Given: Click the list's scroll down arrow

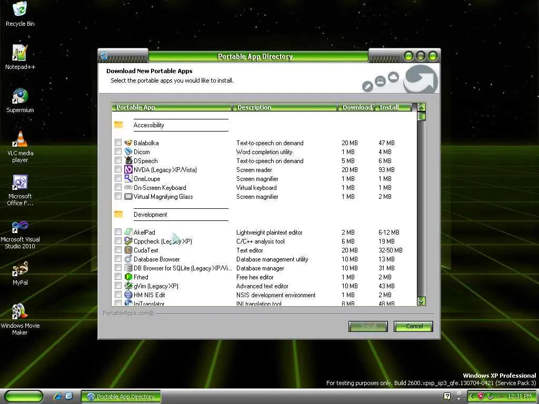Looking at the screenshot, I should (x=422, y=301).
